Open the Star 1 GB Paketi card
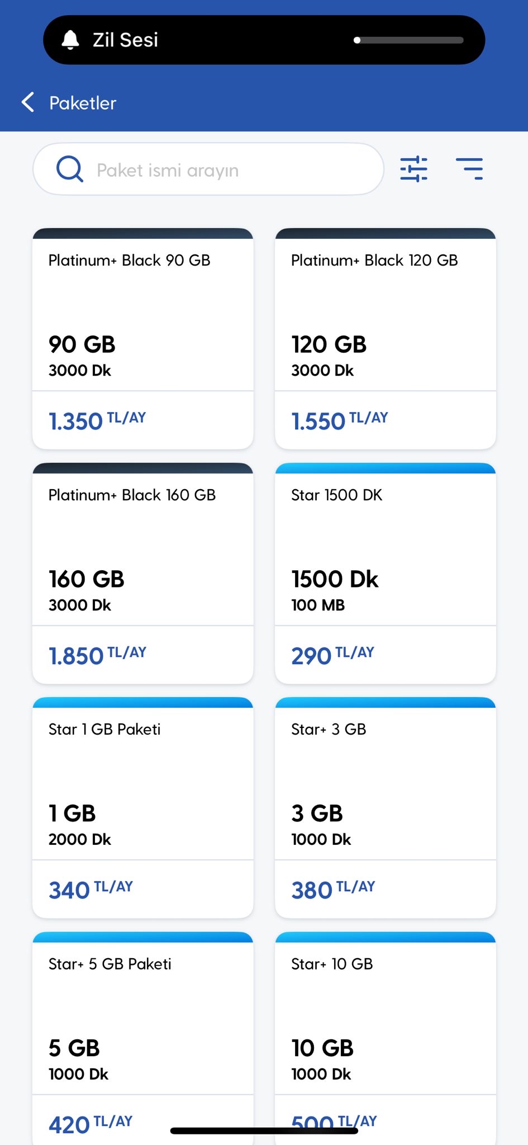The height and width of the screenshot is (1145, 528). click(143, 808)
